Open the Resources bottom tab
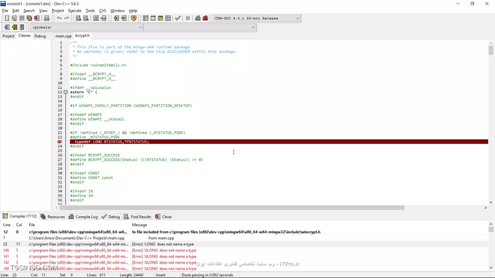This screenshot has height=278, width=495. pos(53,217)
